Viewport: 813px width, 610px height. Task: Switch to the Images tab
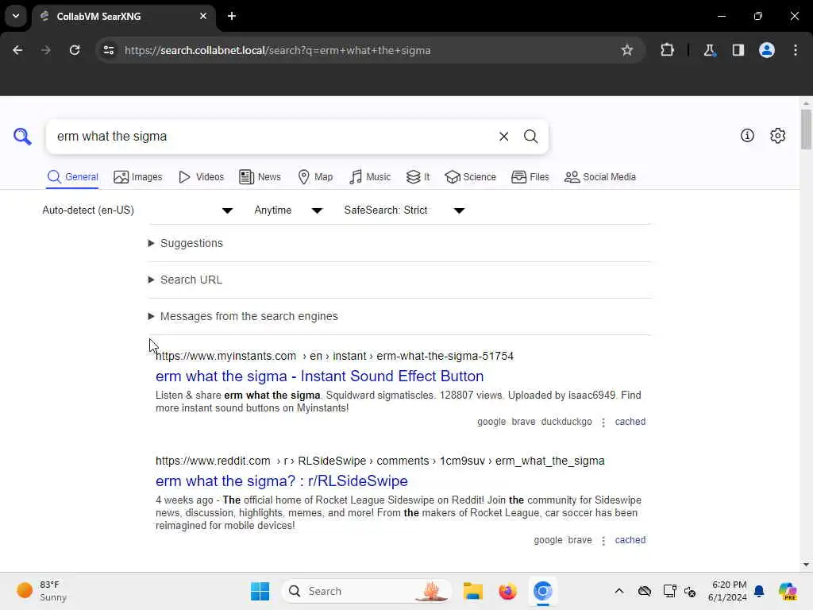point(138,177)
